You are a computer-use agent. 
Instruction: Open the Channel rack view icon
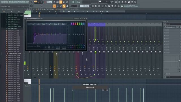(99, 6)
